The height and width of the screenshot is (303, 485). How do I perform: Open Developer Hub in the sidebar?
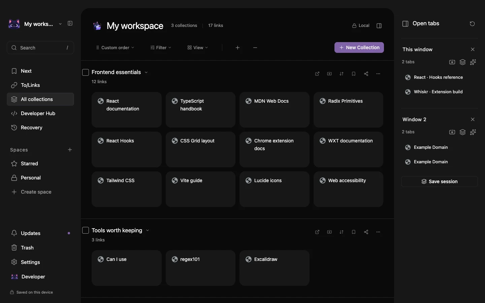point(40,113)
